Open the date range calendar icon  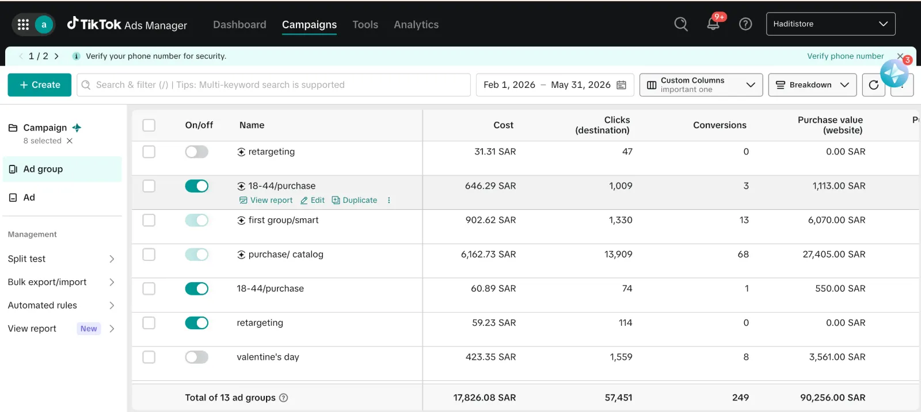[x=621, y=85]
